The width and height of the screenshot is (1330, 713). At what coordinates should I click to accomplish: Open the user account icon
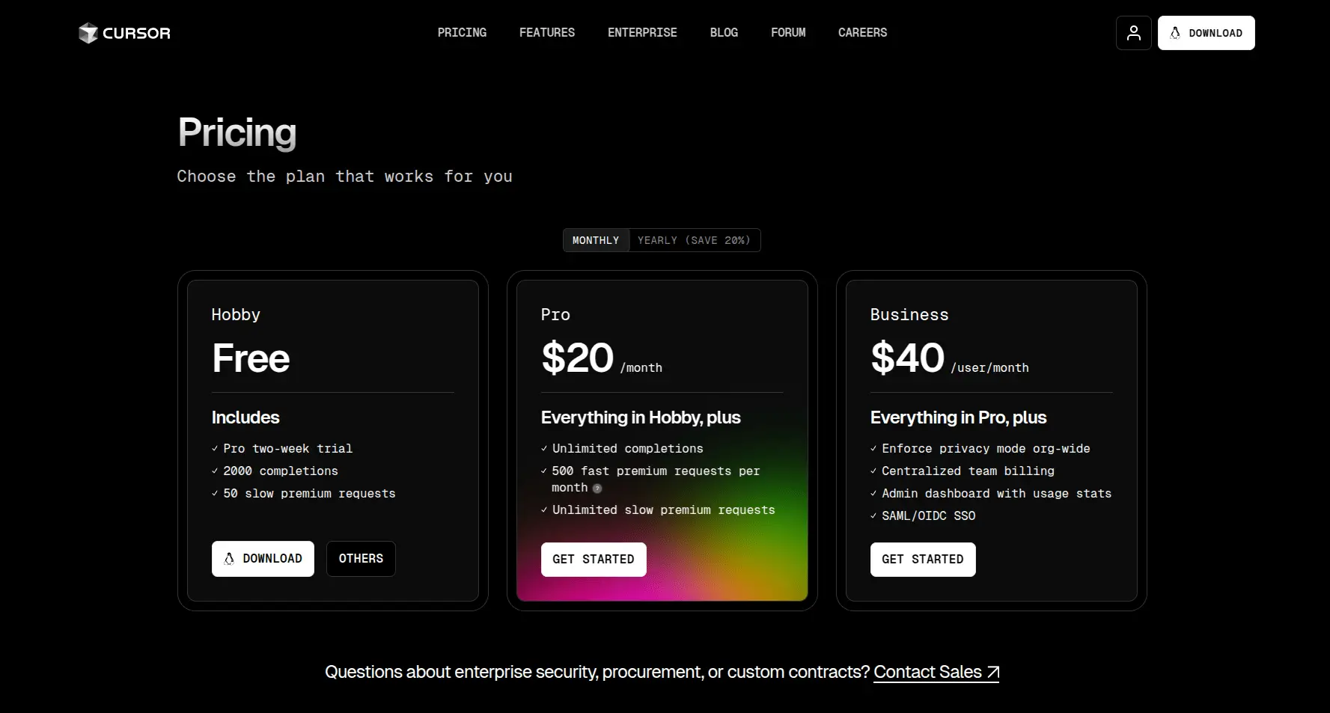tap(1133, 33)
